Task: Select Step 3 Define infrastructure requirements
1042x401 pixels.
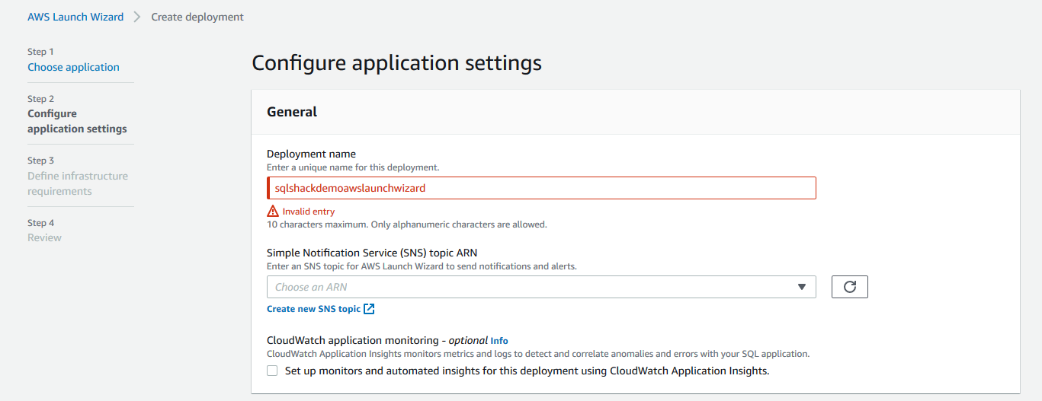Action: tap(77, 183)
